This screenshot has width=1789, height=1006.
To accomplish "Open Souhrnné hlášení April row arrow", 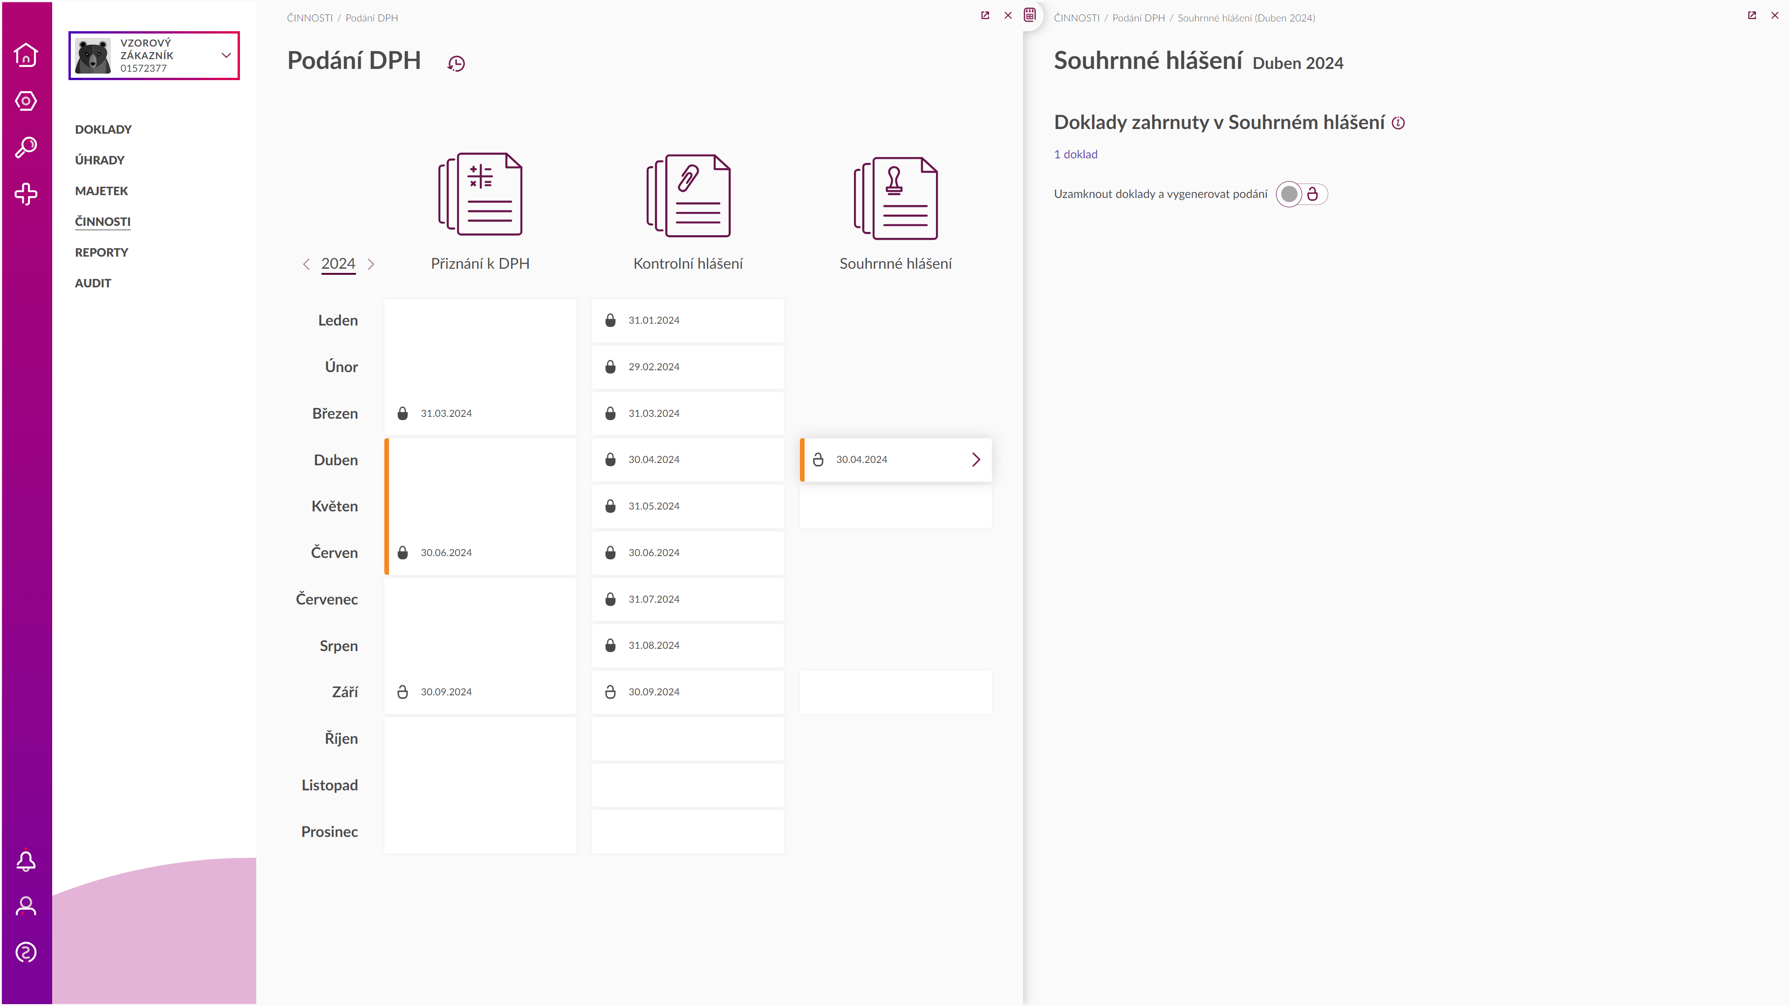I will tap(976, 460).
